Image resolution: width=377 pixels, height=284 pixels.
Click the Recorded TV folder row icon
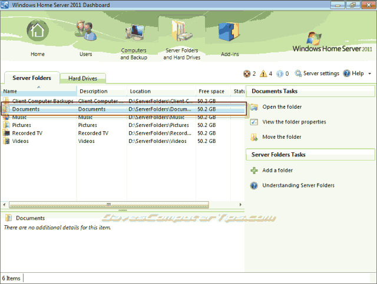[6, 133]
